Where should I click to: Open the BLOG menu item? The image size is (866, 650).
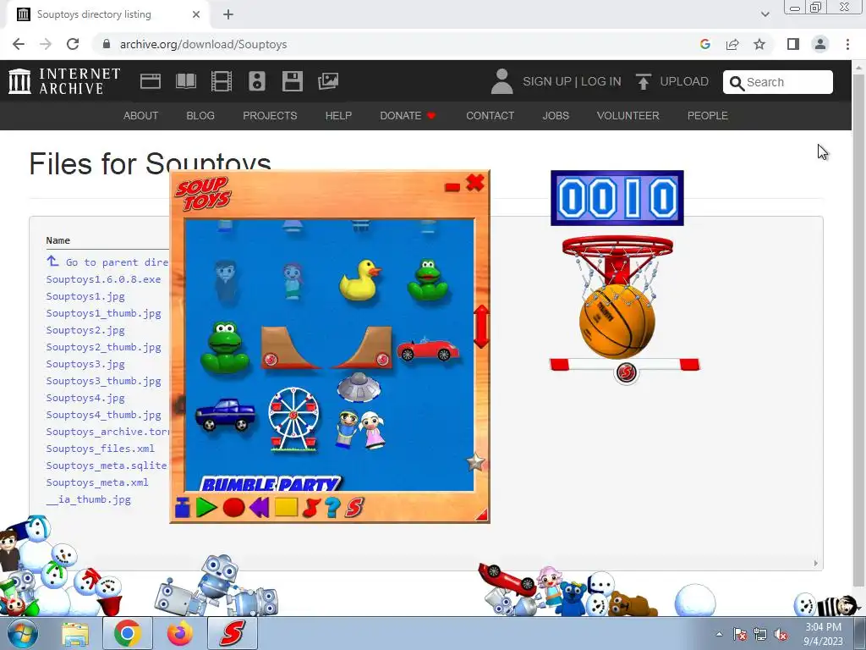coord(200,115)
